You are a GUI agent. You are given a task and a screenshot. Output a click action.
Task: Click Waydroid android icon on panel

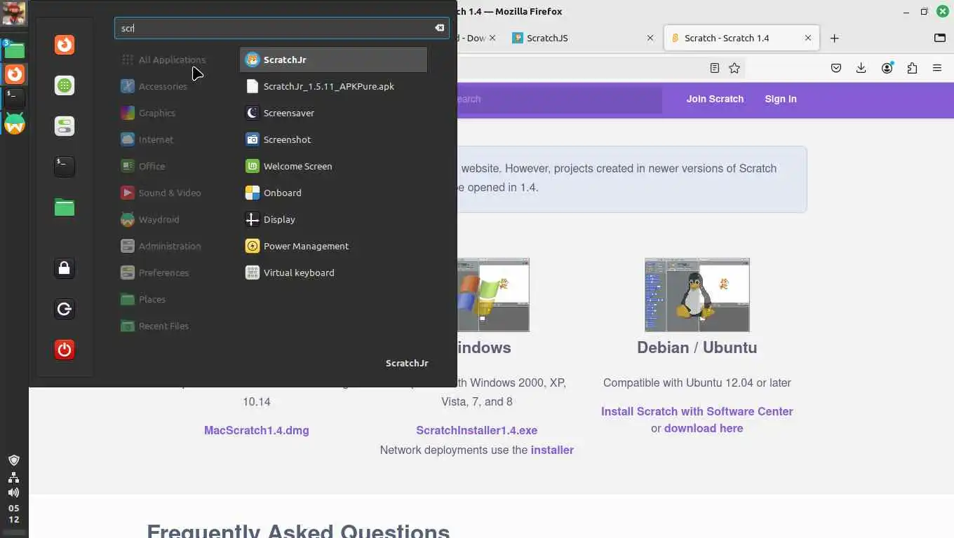pos(14,123)
